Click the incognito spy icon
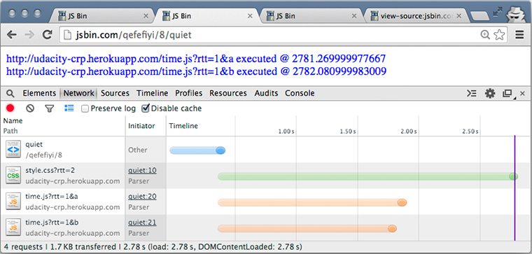Viewport: 532px width, 254px height. pyautogui.click(x=516, y=14)
